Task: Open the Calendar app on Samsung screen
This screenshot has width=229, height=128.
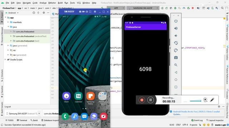Action: click(x=78, y=96)
